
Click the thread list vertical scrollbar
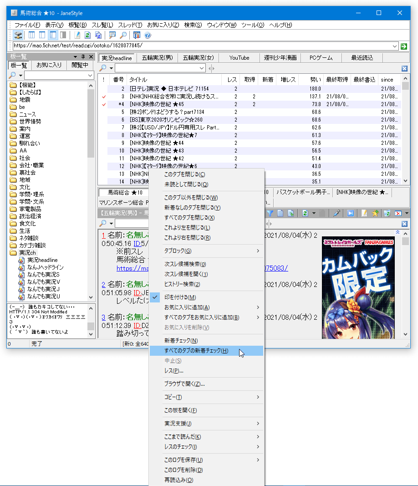(405, 129)
